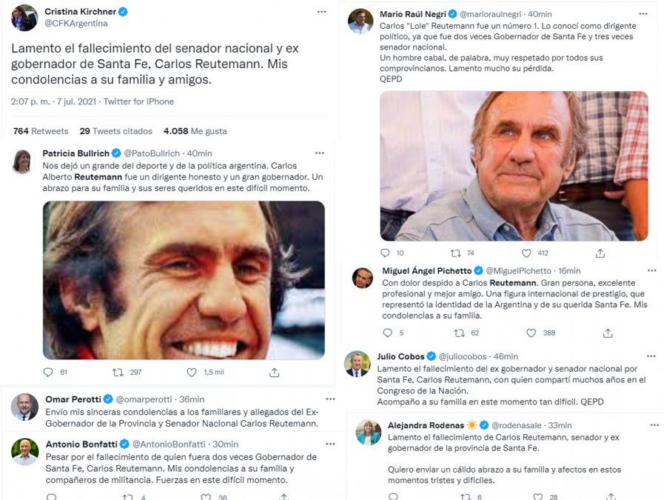
Task: Open the share icon on Miguel Pichetto's tweet
Action: [x=608, y=333]
